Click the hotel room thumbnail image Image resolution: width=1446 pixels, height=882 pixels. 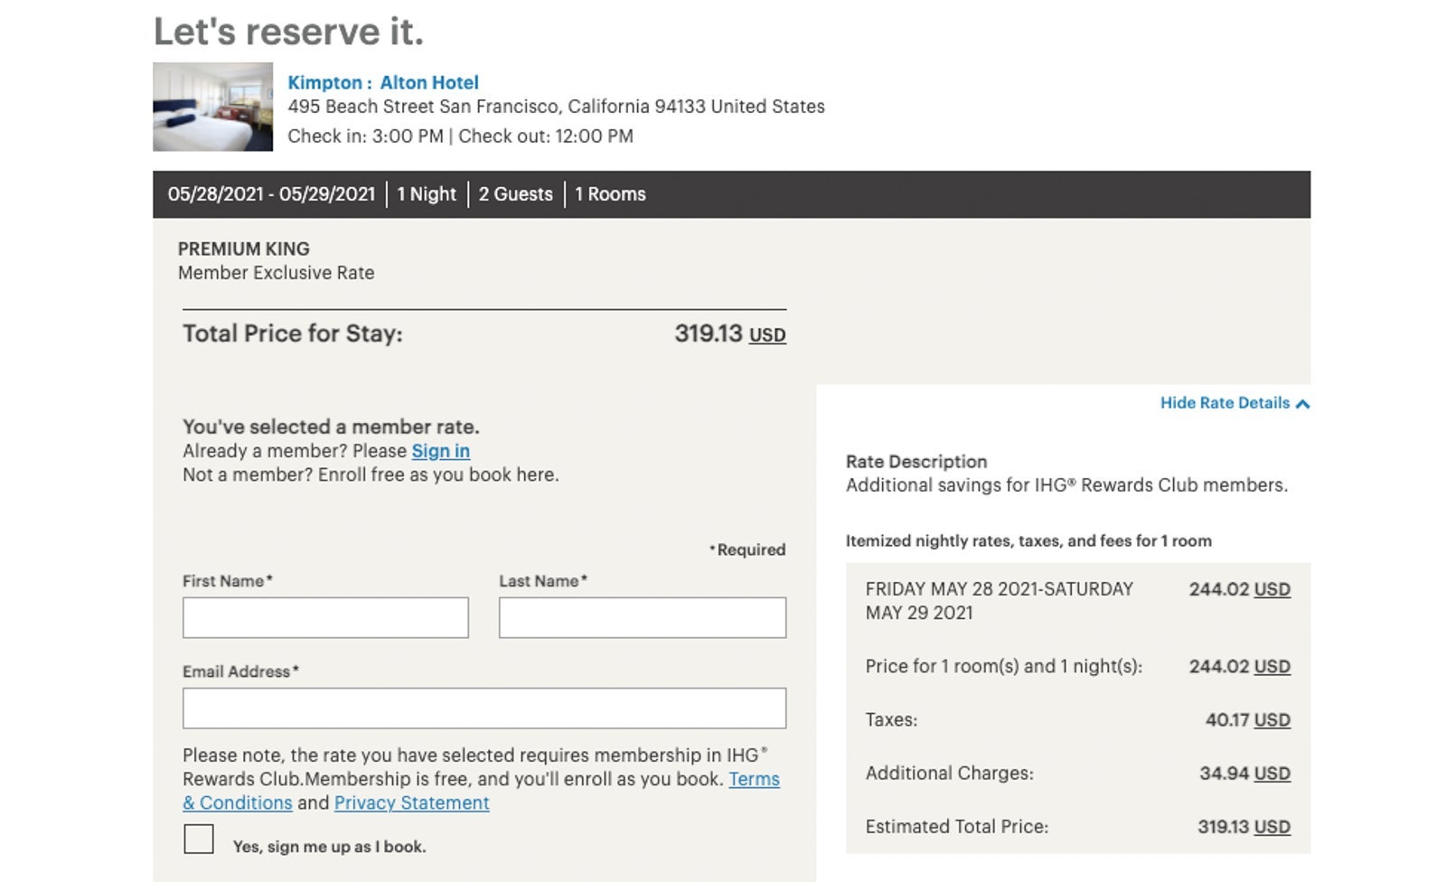click(x=212, y=107)
